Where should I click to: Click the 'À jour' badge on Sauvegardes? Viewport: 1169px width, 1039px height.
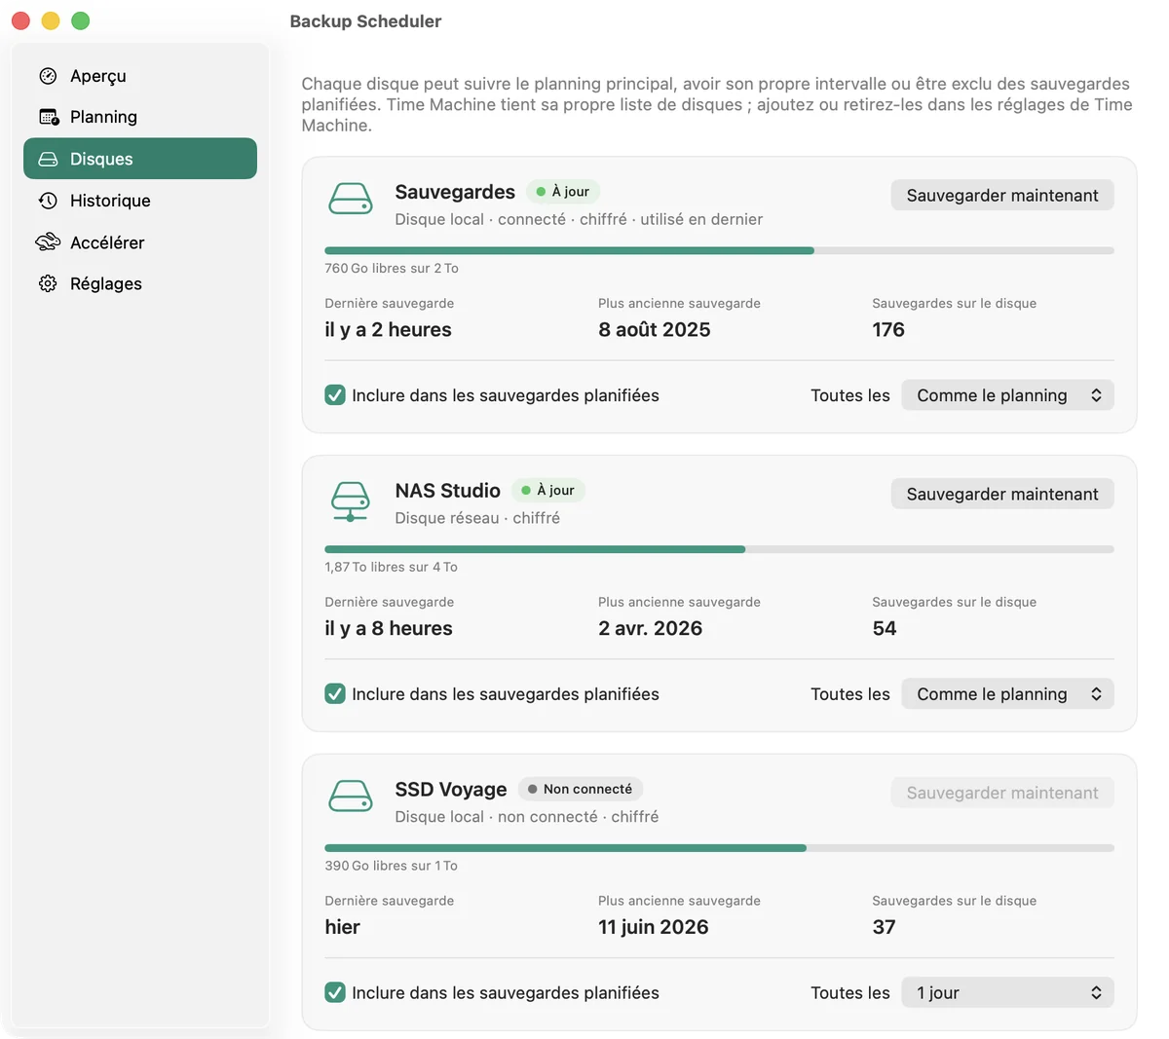pos(563,192)
